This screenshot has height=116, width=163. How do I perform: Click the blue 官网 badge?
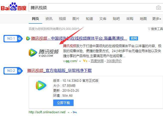point(134,38)
